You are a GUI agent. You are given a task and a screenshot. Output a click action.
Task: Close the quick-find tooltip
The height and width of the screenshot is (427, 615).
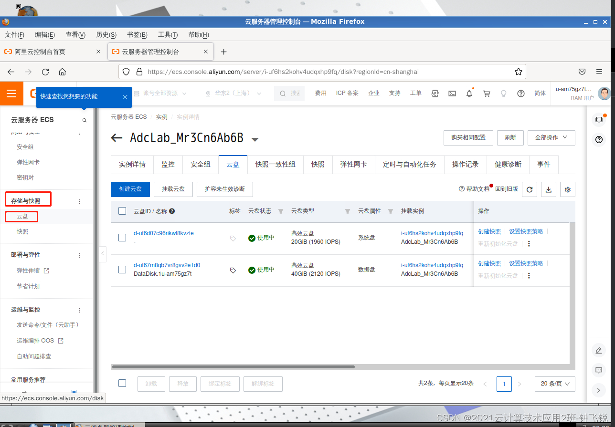pyautogui.click(x=125, y=97)
